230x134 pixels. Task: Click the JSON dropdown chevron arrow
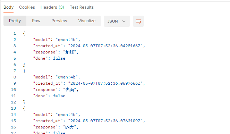coord(124,21)
